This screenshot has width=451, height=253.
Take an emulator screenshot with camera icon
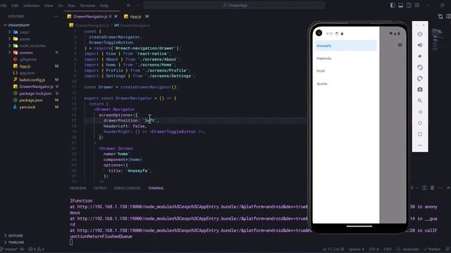point(420,89)
